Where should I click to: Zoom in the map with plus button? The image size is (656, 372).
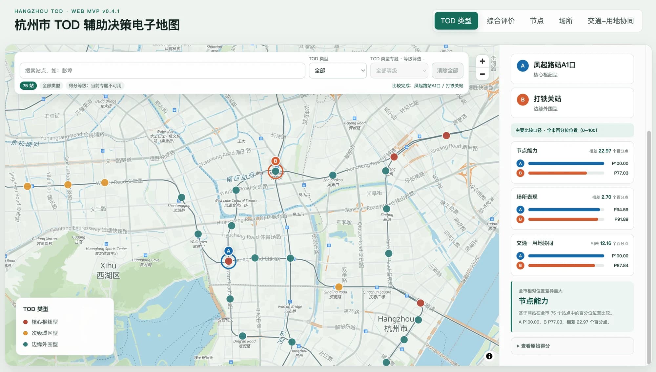tap(482, 61)
